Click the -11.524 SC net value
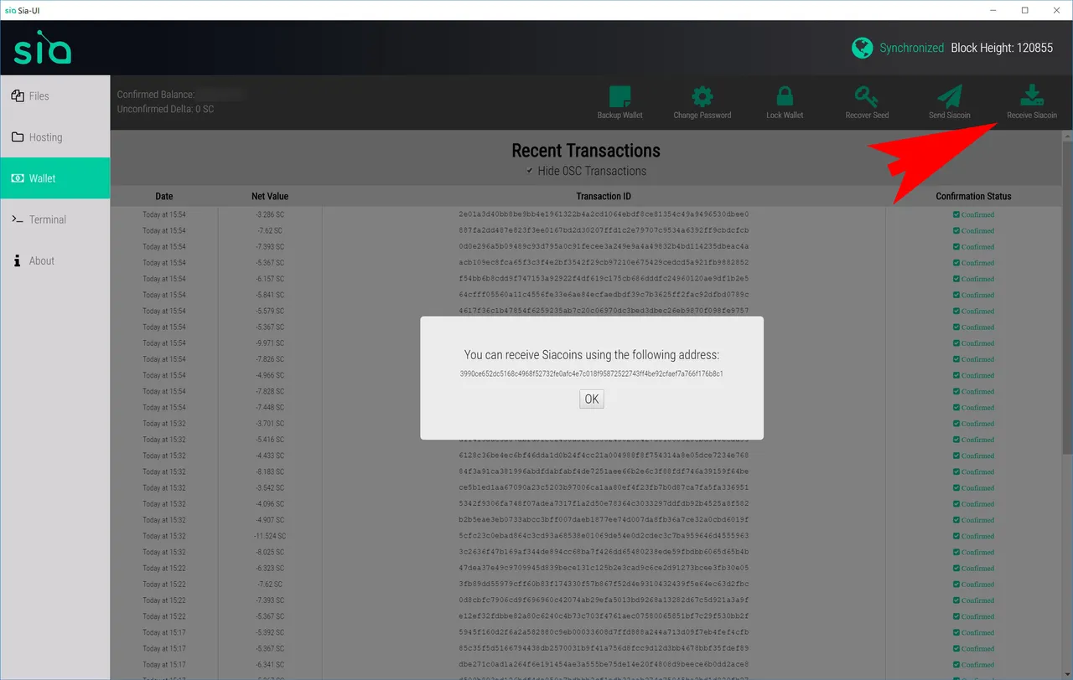The height and width of the screenshot is (680, 1073). pyautogui.click(x=270, y=536)
